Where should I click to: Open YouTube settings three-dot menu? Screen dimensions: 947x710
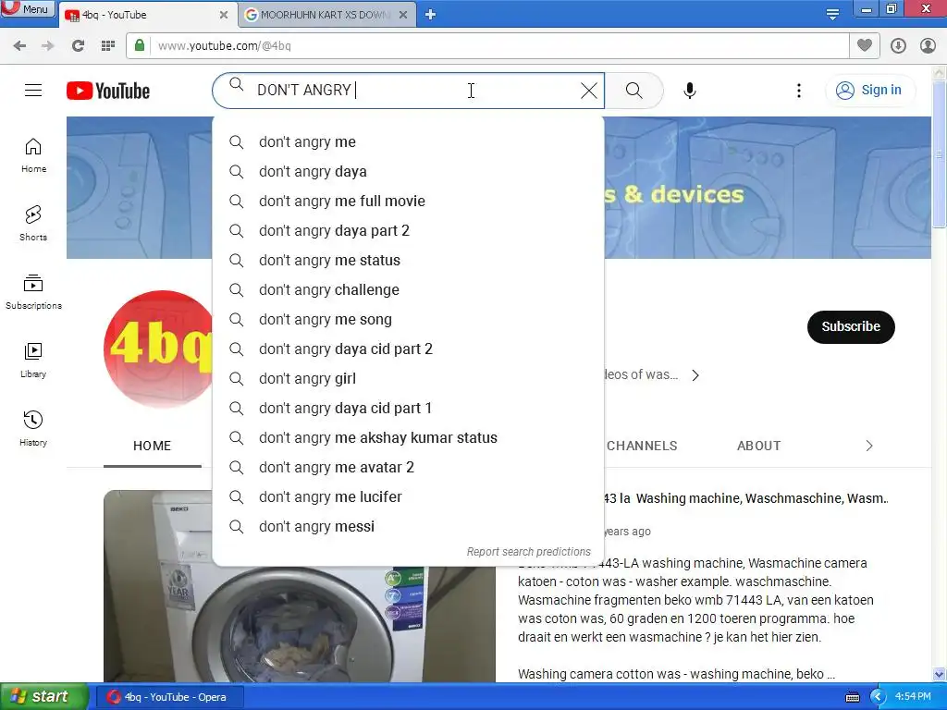coord(798,91)
